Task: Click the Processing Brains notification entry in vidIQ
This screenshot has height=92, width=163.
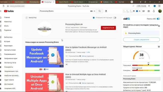Action: [142, 33]
